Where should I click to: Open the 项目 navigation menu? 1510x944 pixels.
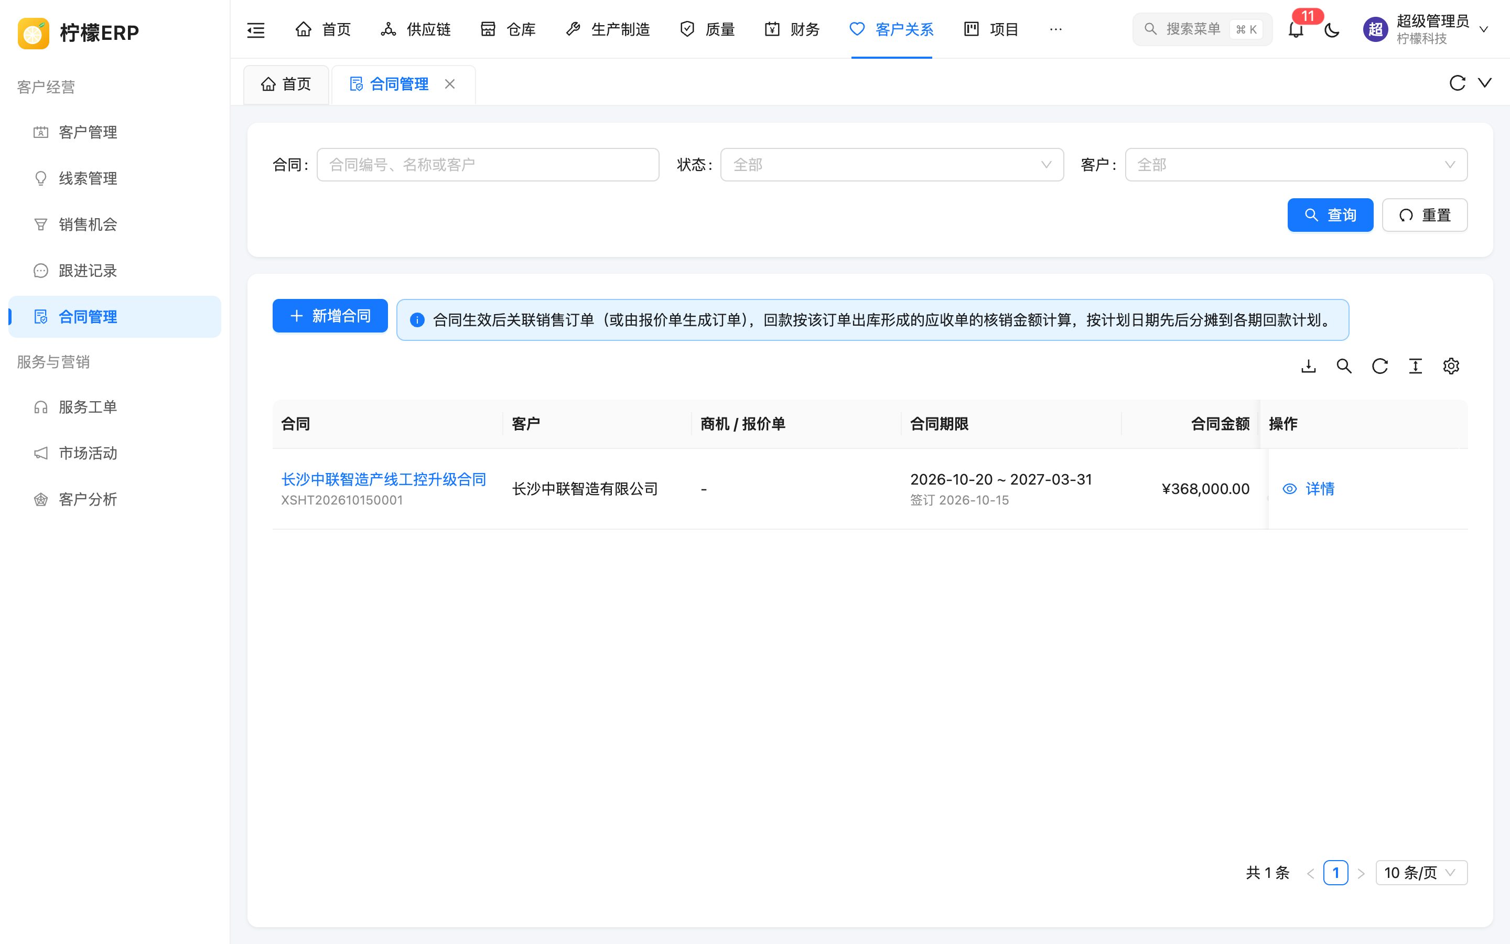click(x=991, y=29)
